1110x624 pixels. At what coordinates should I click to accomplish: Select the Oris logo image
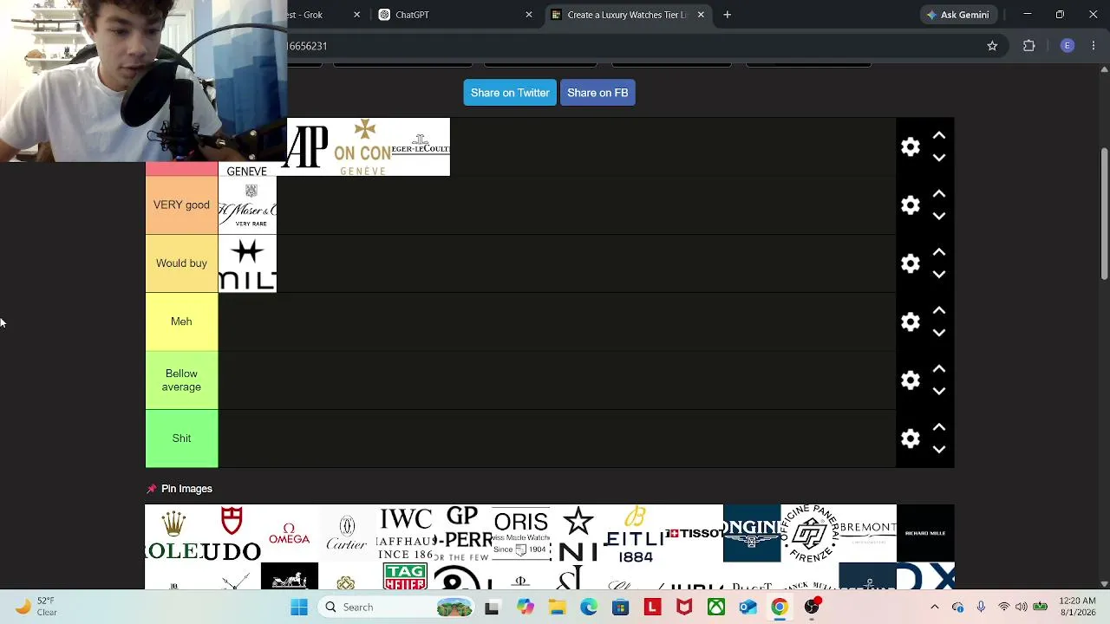520,533
